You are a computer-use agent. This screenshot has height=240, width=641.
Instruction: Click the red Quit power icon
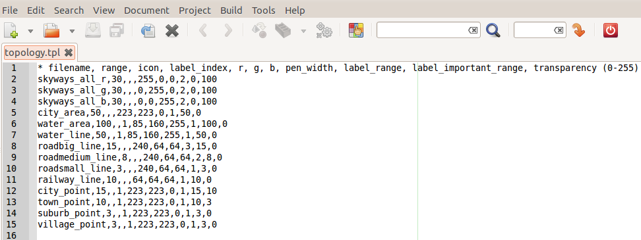pos(611,30)
